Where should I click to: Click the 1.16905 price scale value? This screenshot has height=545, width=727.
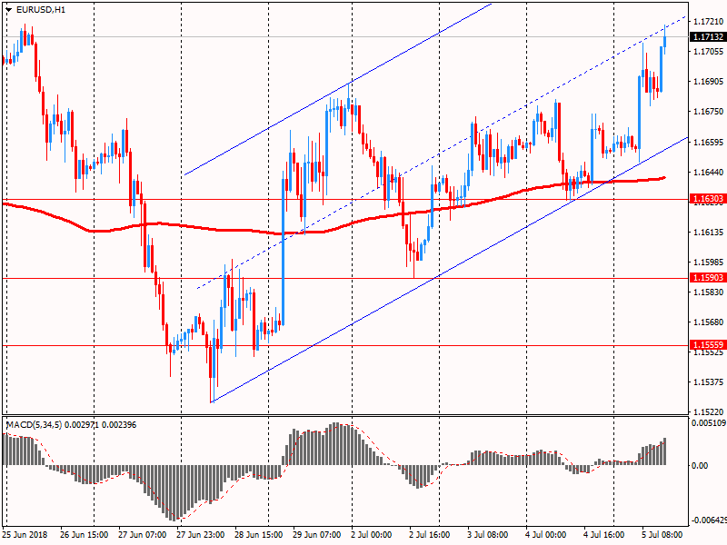709,82
